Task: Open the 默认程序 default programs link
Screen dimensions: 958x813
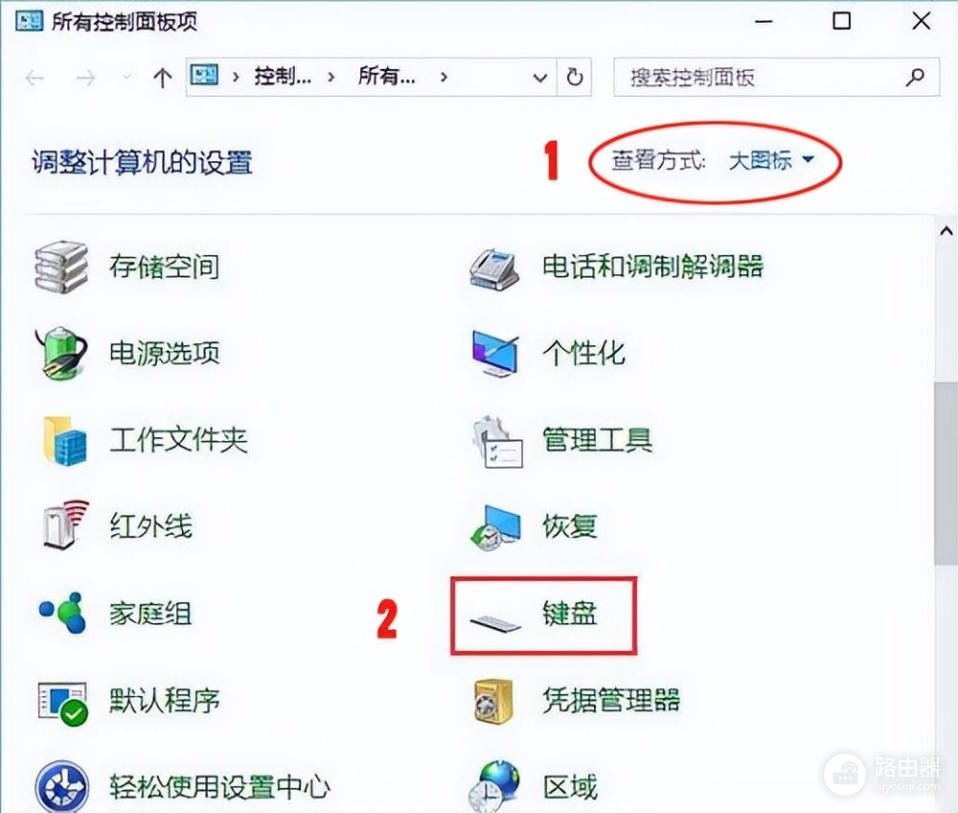Action: [x=165, y=701]
